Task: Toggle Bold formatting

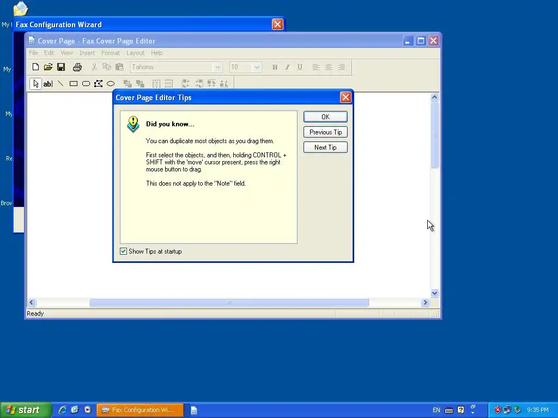Action: 275,67
